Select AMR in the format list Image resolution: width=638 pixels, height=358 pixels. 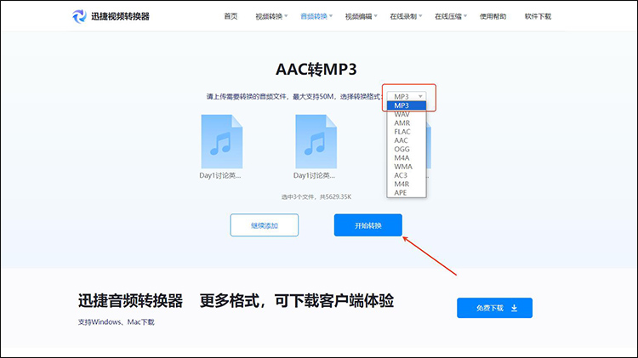407,122
